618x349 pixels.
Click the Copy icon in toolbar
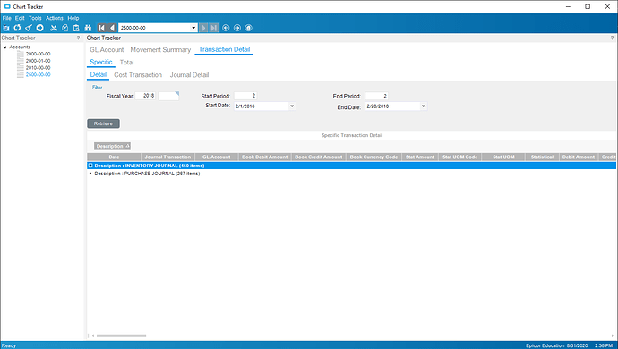pyautogui.click(x=65, y=28)
